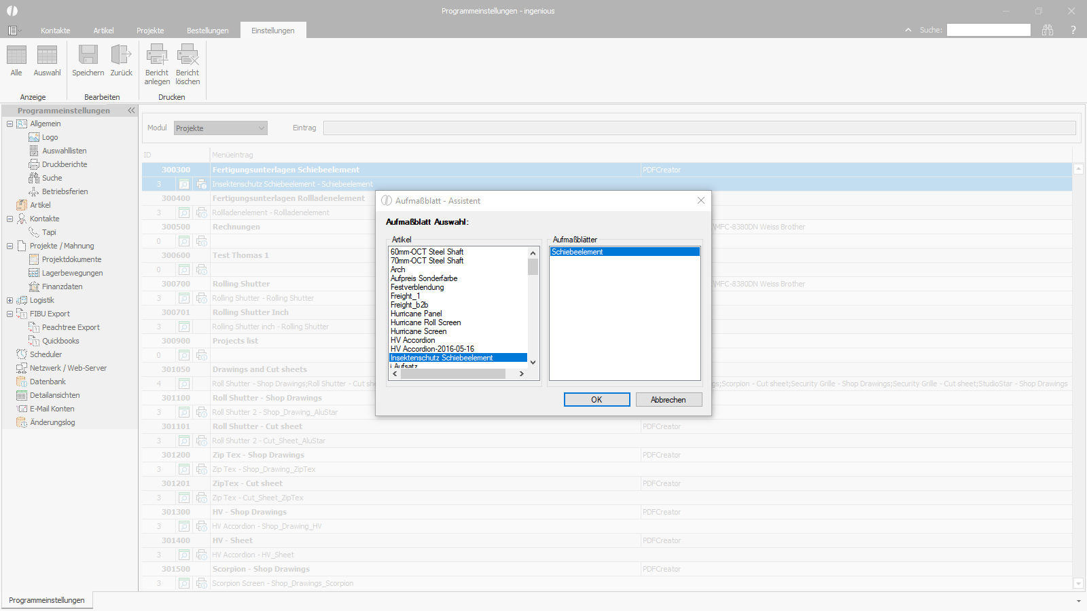Image resolution: width=1087 pixels, height=611 pixels.
Task: Click binoculars search icon in top bar
Action: point(1048,30)
